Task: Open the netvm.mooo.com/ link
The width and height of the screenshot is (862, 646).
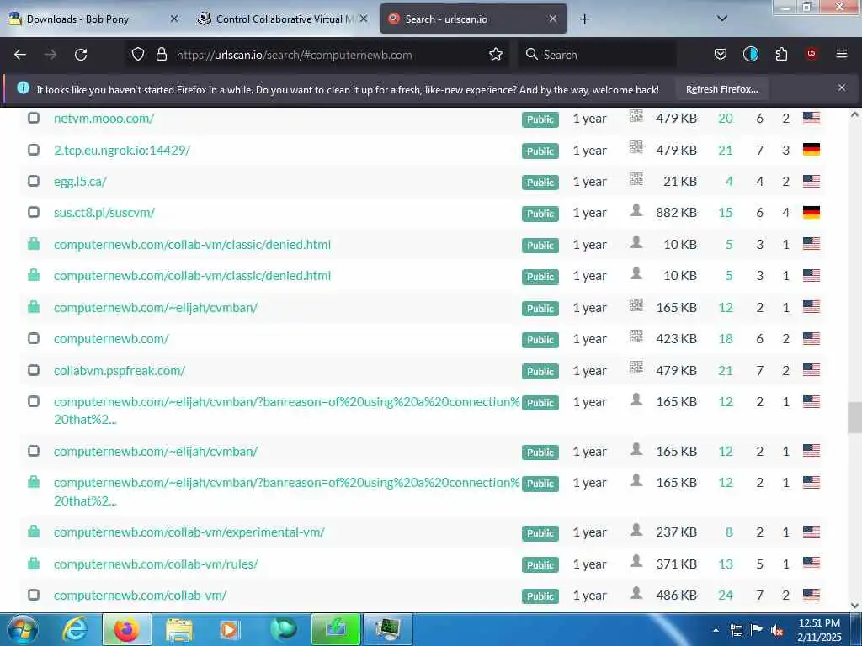Action: pos(104,118)
